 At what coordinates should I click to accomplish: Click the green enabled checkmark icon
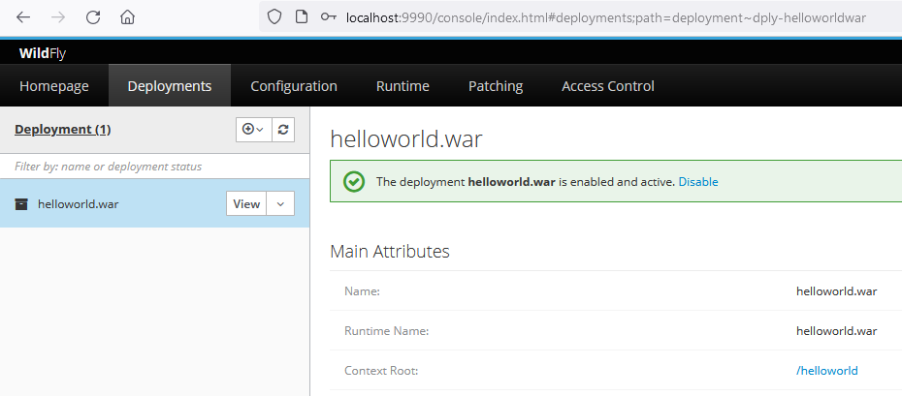(x=354, y=182)
